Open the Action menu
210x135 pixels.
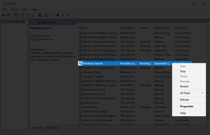pos(14,10)
